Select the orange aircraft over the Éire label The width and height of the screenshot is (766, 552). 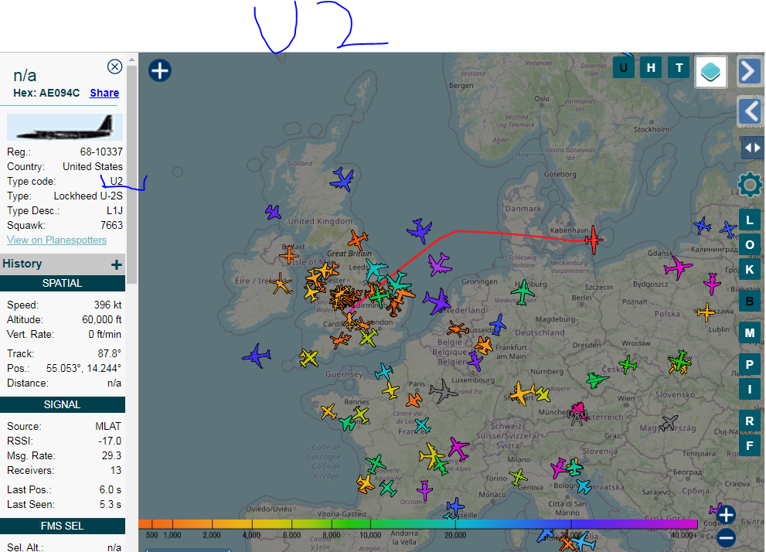tap(281, 284)
